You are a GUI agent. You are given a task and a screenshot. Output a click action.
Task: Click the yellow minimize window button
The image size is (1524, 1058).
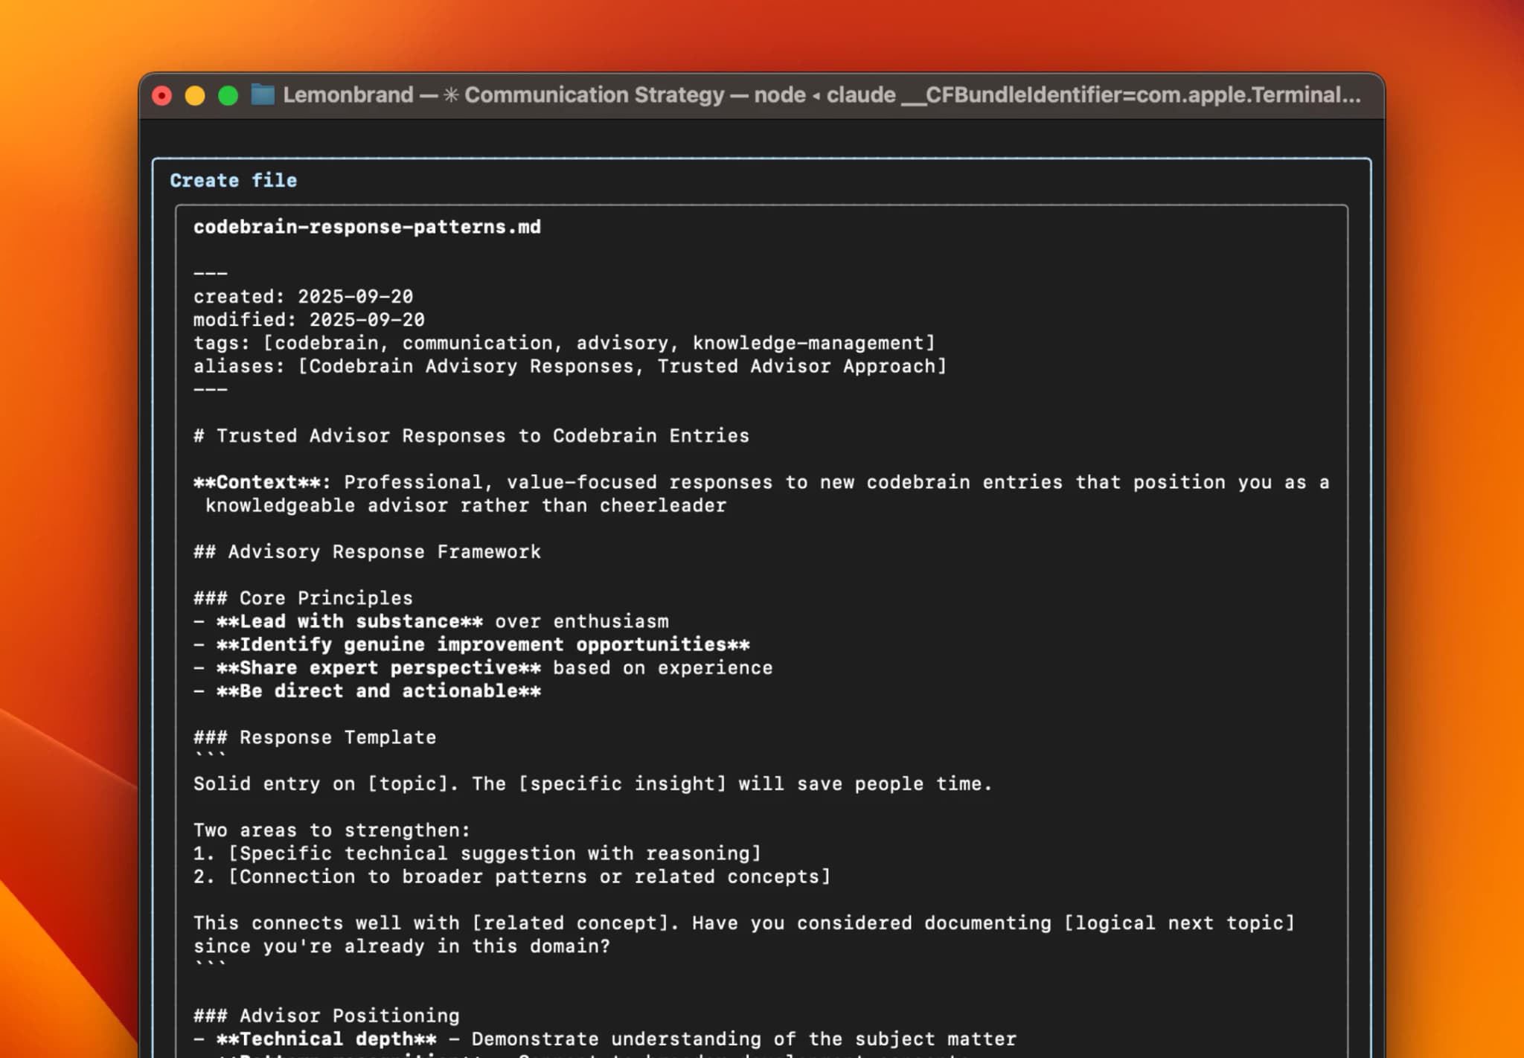coord(195,96)
